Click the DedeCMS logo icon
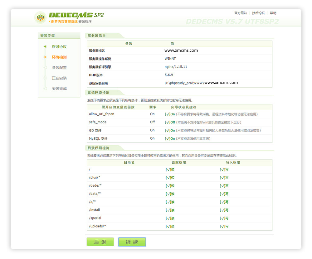The width and height of the screenshot is (312, 259). (x=40, y=17)
